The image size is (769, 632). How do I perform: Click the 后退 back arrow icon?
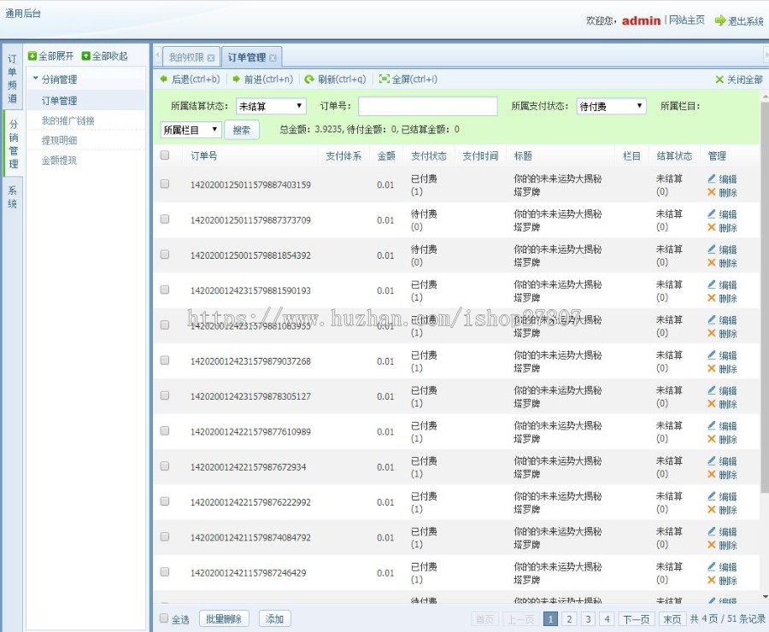pyautogui.click(x=162, y=79)
